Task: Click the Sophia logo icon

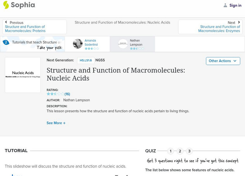Action: coord(6,5)
